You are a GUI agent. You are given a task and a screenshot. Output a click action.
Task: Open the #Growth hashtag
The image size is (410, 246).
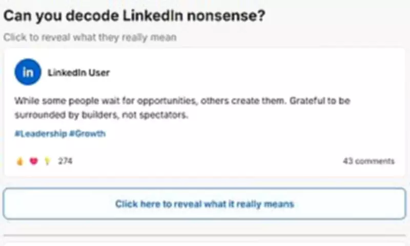point(87,134)
